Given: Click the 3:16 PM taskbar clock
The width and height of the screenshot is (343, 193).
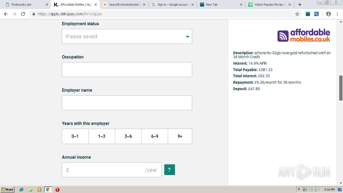Looking at the screenshot, I should 329,190.
